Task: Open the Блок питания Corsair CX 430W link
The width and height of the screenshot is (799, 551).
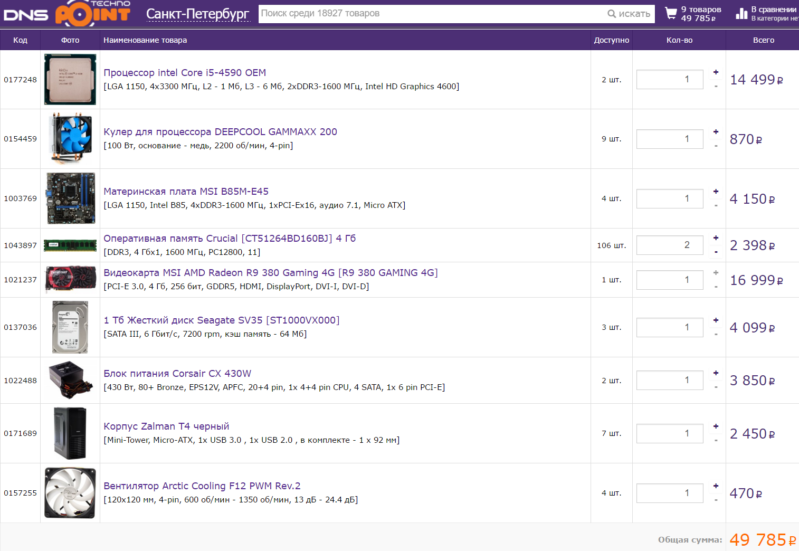Action: coord(177,374)
